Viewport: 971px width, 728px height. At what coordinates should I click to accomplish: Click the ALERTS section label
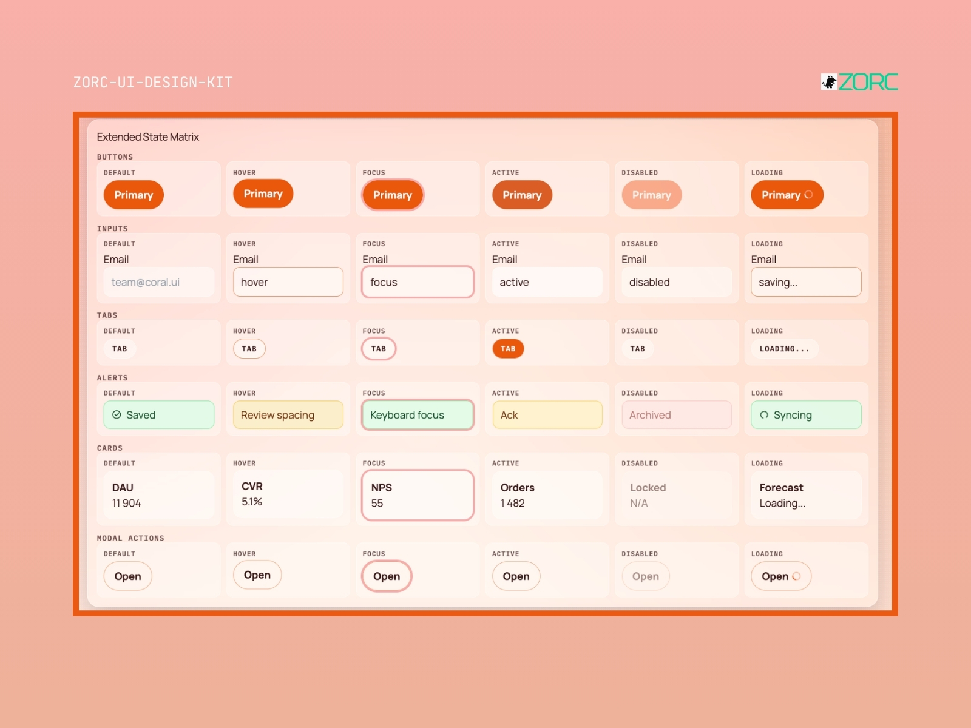(x=112, y=378)
